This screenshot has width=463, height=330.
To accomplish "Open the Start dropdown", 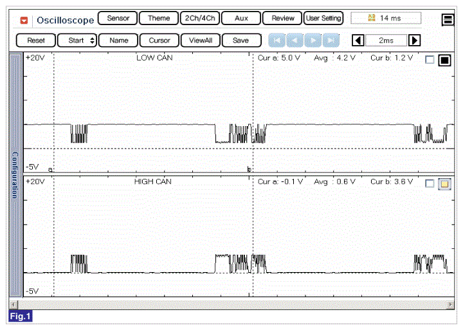I will click(x=77, y=41).
